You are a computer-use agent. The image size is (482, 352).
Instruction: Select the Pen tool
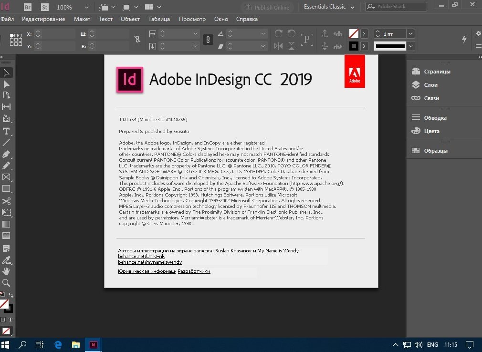click(x=6, y=154)
